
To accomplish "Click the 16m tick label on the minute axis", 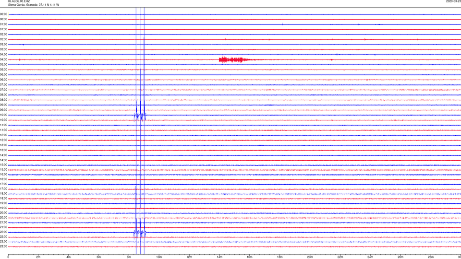I will (x=250, y=257).
